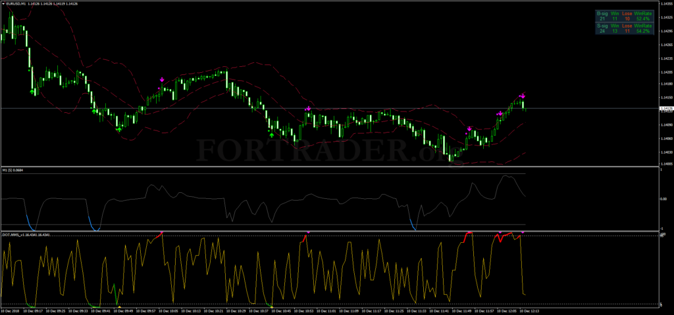Select the magenta sell arrow near 11:49
The height and width of the screenshot is (315, 674).
point(469,129)
